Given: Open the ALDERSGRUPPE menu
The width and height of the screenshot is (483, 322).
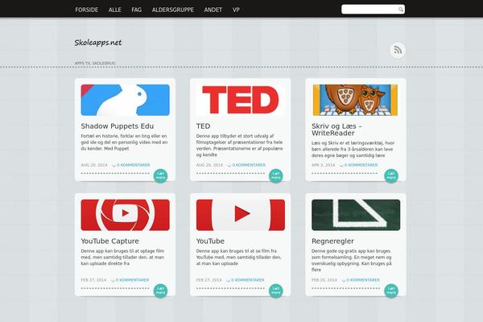Looking at the screenshot, I should pyautogui.click(x=173, y=10).
